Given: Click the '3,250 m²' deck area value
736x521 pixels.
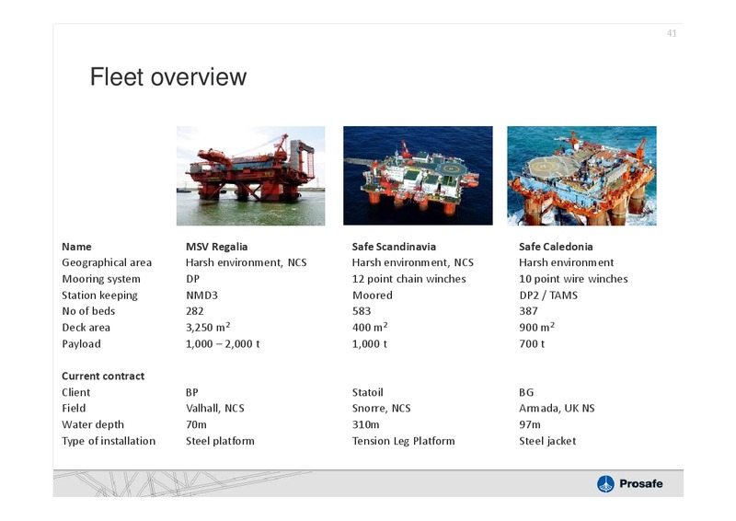Looking at the screenshot, I should (x=208, y=327).
